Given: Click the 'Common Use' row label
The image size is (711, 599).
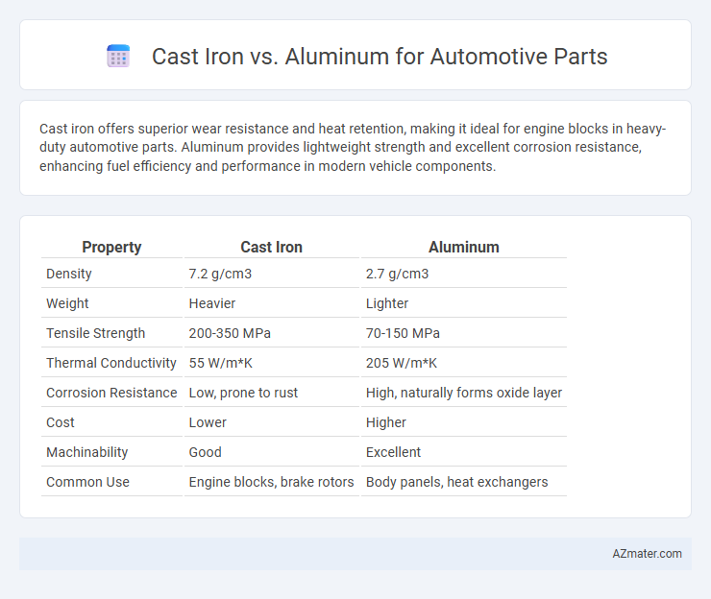Looking at the screenshot, I should pos(88,482).
